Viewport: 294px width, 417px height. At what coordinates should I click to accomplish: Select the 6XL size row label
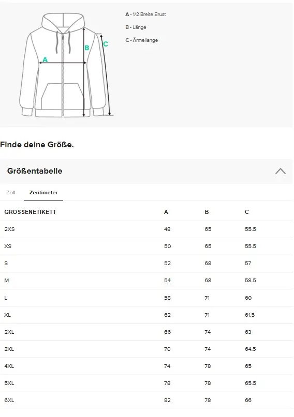coord(9,400)
